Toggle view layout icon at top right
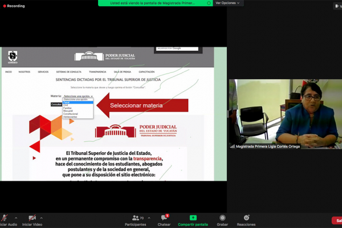The width and height of the screenshot is (342, 228). click(x=337, y=6)
